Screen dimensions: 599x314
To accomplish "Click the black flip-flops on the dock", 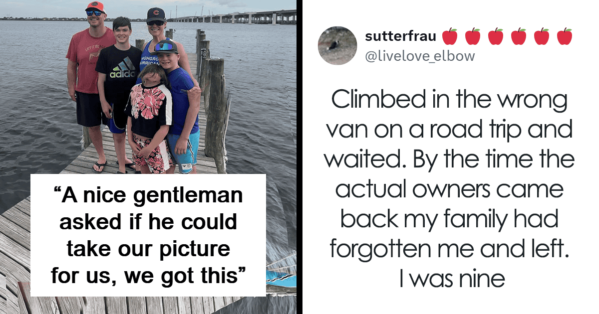I will click(x=99, y=167).
